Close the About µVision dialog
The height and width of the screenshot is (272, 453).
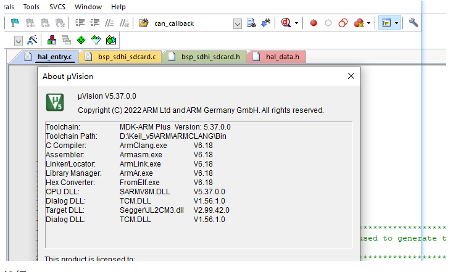(351, 76)
